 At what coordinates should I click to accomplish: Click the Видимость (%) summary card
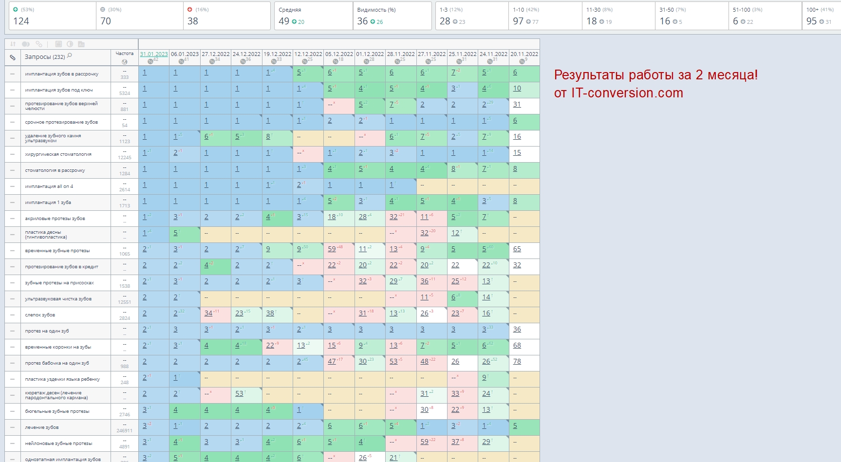(x=392, y=16)
